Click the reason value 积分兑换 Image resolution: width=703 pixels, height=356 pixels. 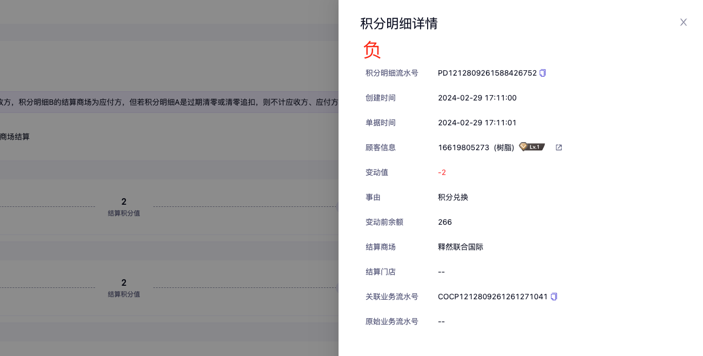452,197
